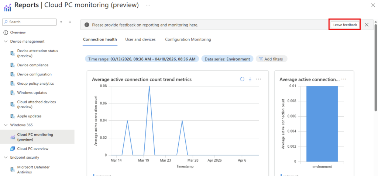Clear the sidebar search box
Screen dimensions: 378x176
61,22
